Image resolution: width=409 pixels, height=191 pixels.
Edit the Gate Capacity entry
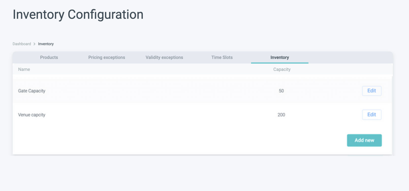coord(371,91)
